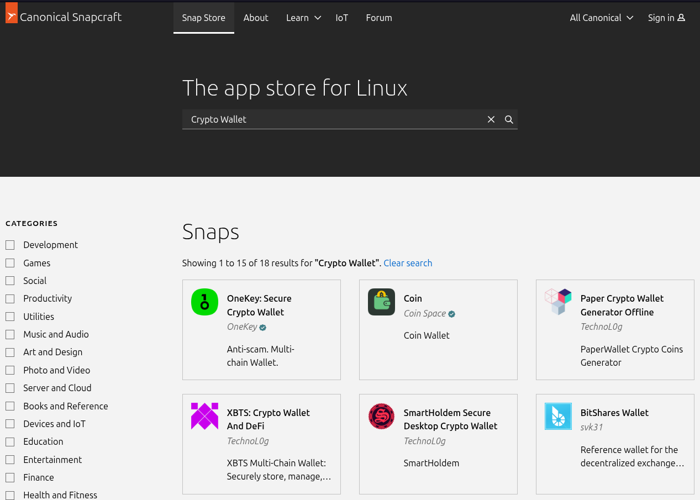
Task: Expand the Learn navigation dropdown
Action: click(303, 18)
